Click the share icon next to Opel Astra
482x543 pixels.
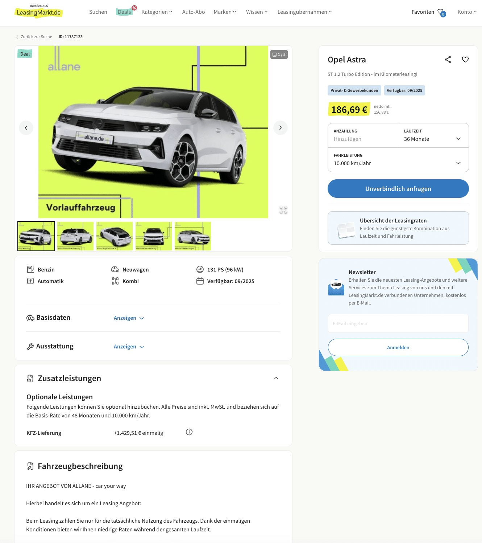click(448, 60)
